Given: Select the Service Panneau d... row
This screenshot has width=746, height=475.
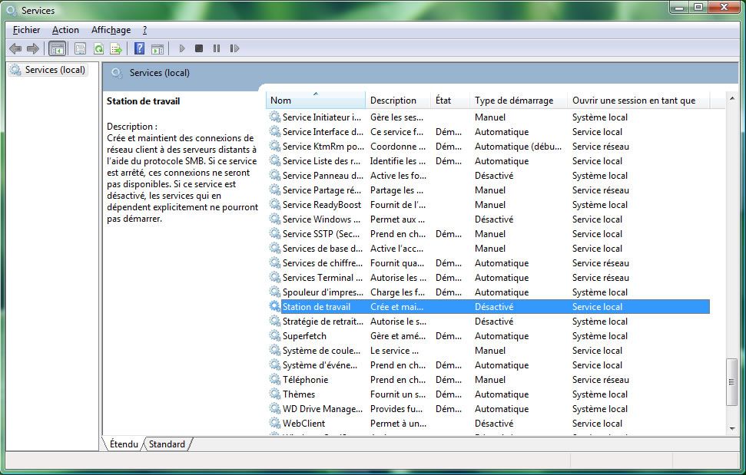Looking at the screenshot, I should [x=488, y=175].
